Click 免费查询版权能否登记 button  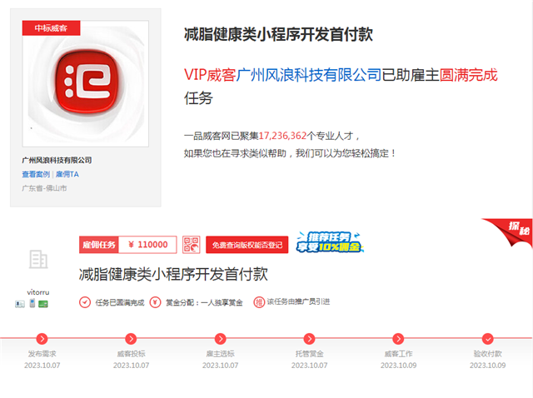[247, 245]
